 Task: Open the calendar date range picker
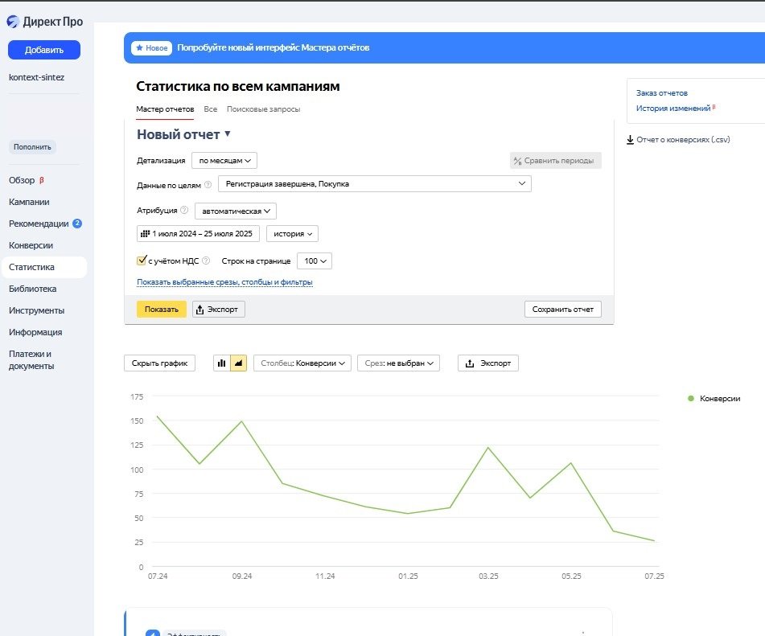(x=196, y=234)
